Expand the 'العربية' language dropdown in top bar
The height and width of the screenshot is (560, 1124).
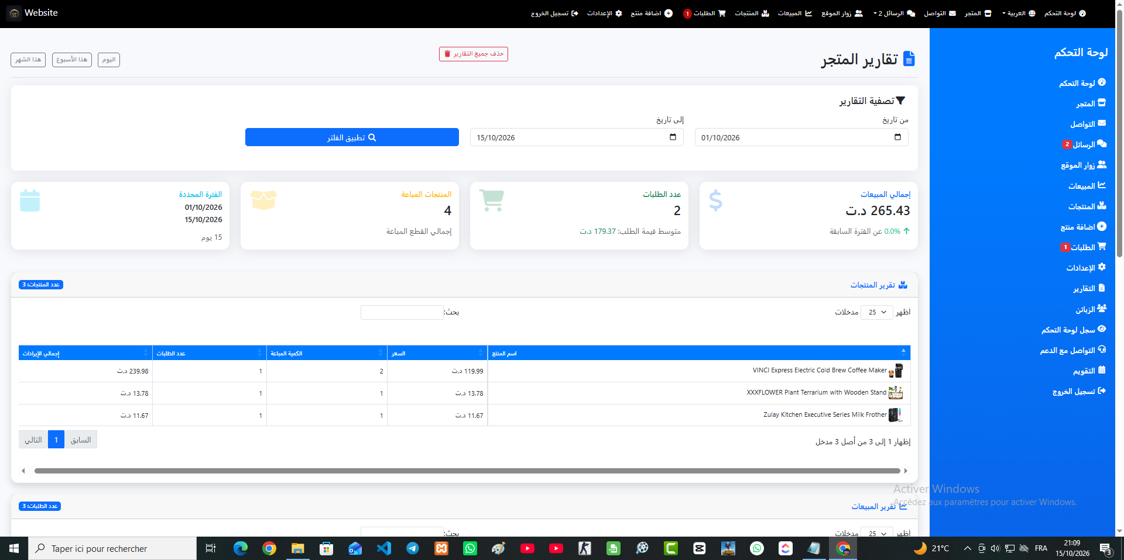[1019, 13]
